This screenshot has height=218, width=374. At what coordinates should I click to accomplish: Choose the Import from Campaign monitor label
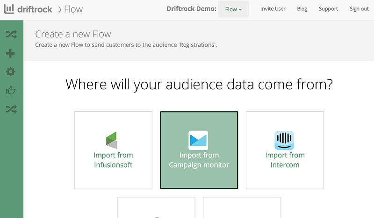click(x=199, y=160)
